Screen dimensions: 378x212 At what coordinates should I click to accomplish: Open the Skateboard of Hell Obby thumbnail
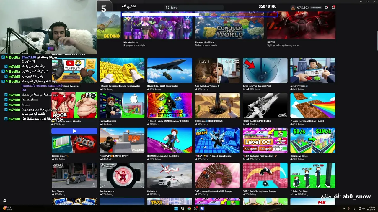tap(170, 140)
